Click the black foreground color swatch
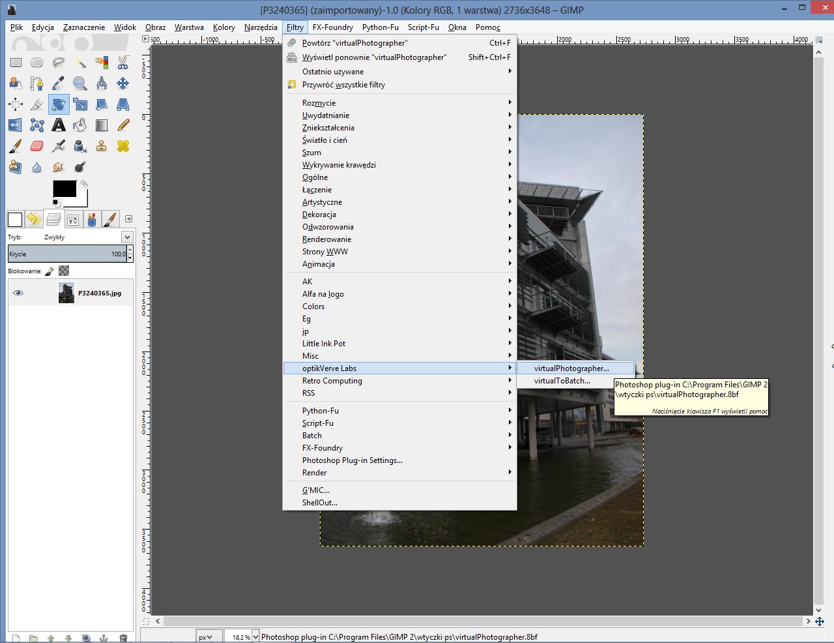This screenshot has height=643, width=834. 63,189
